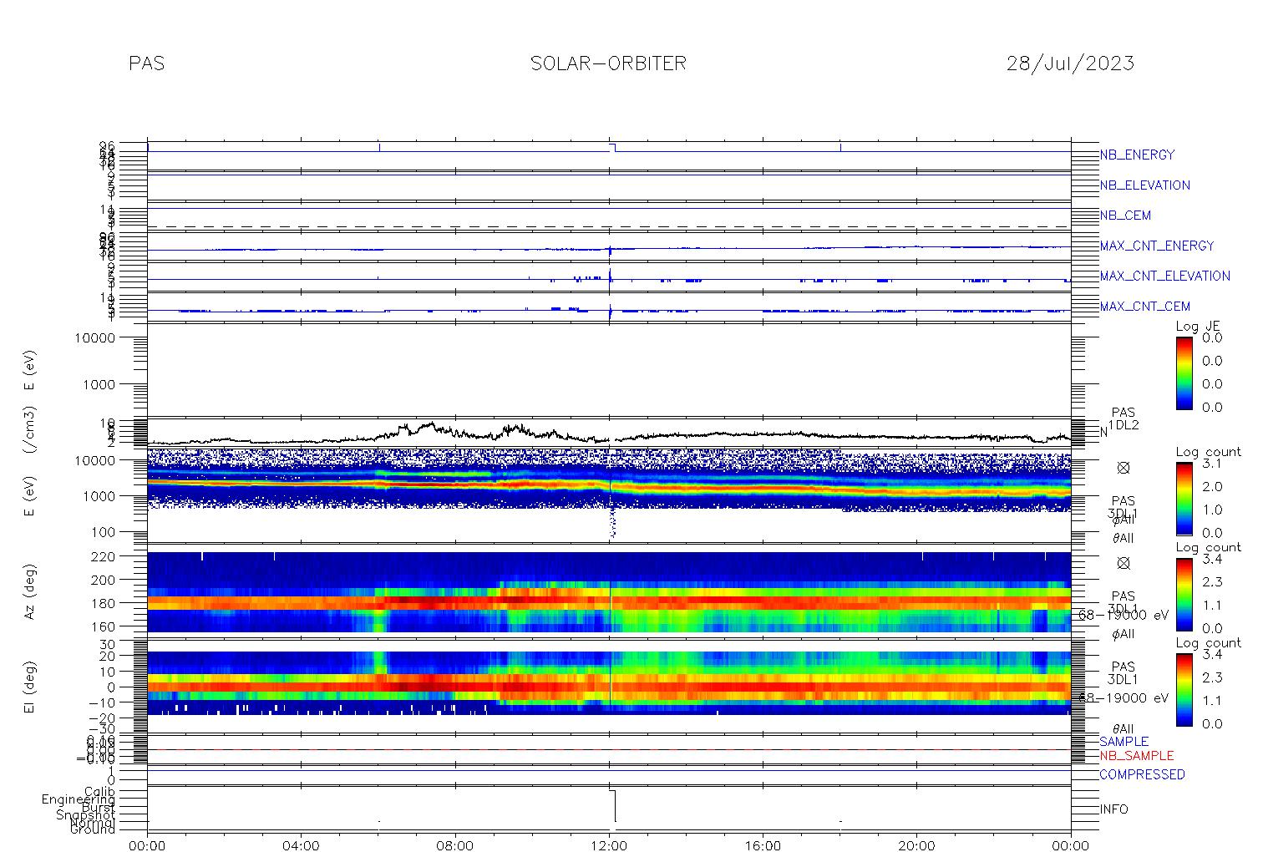Click the blue SAMPLE label

point(1124,742)
